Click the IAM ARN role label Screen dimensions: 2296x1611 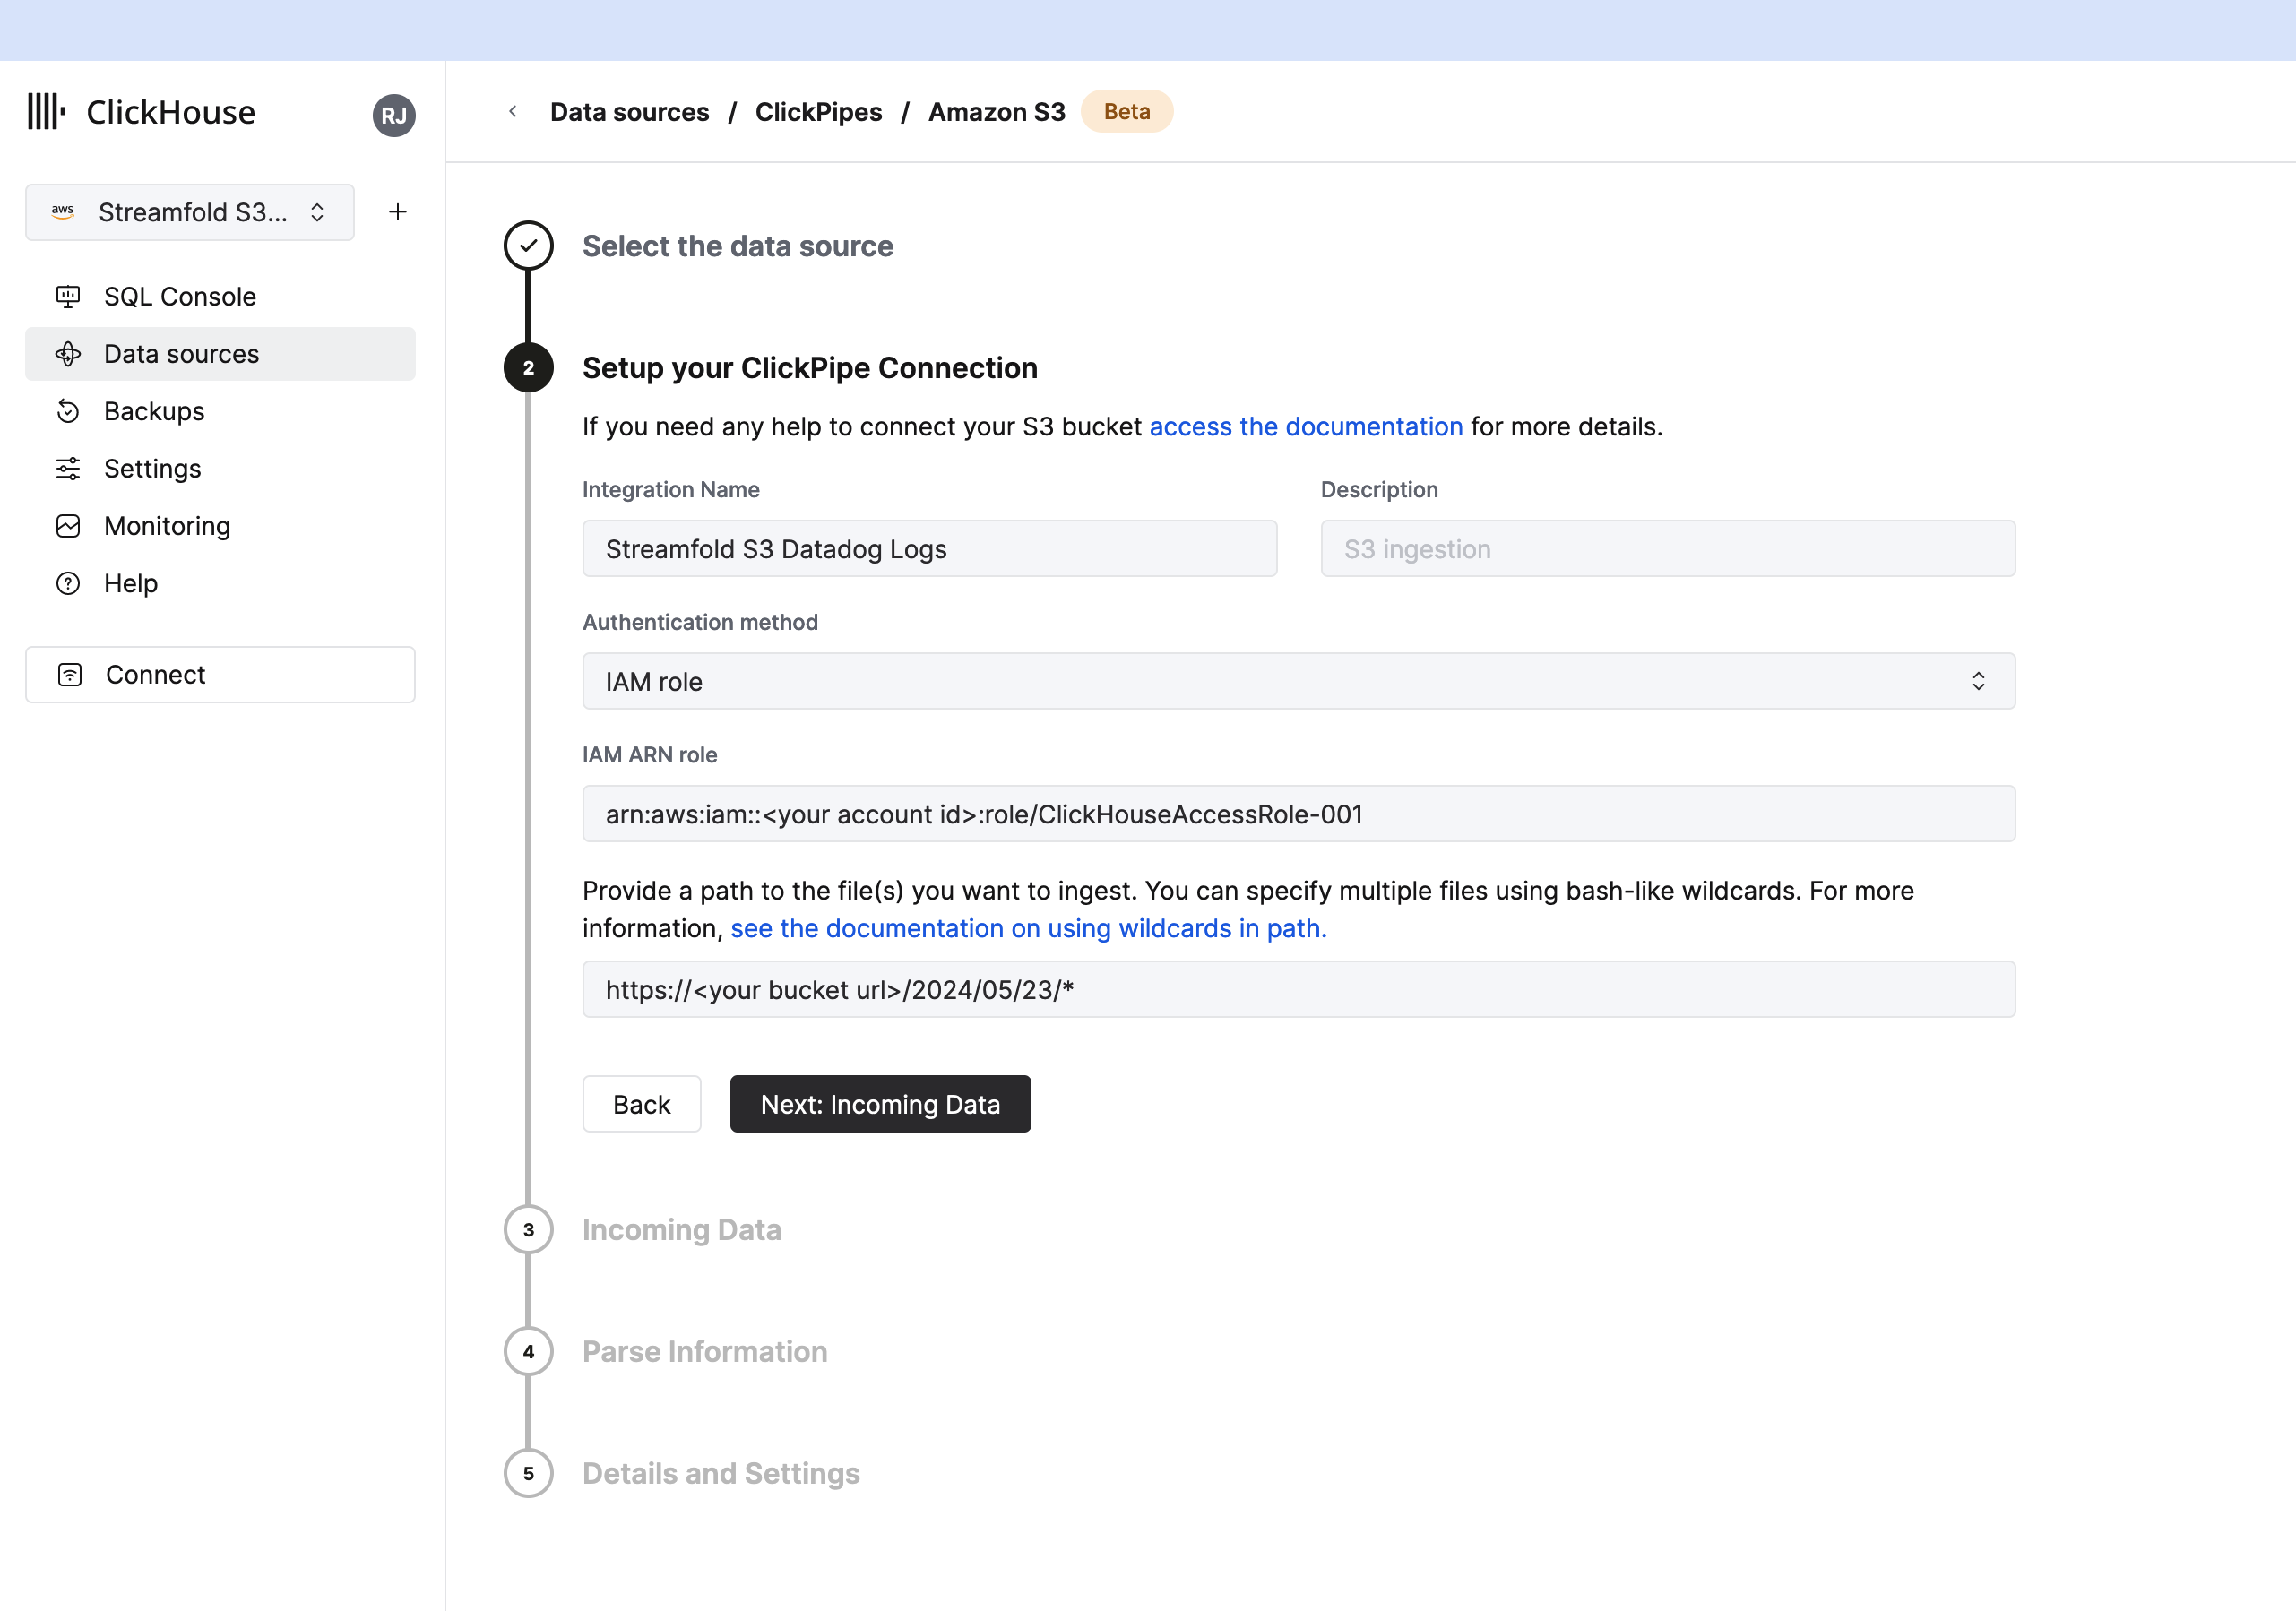pos(650,755)
